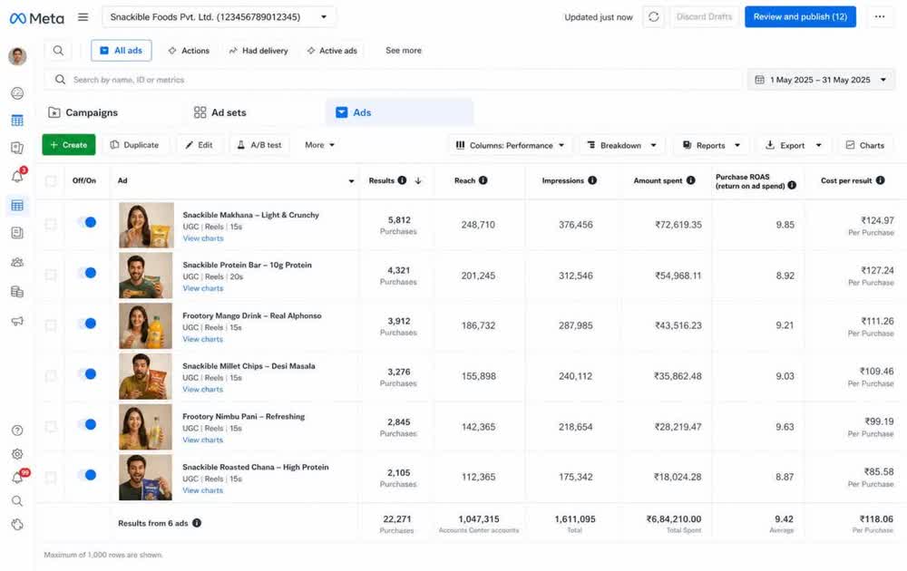
Task: Toggle off Frootory Nimbu Pani ad
Action: [x=87, y=424]
